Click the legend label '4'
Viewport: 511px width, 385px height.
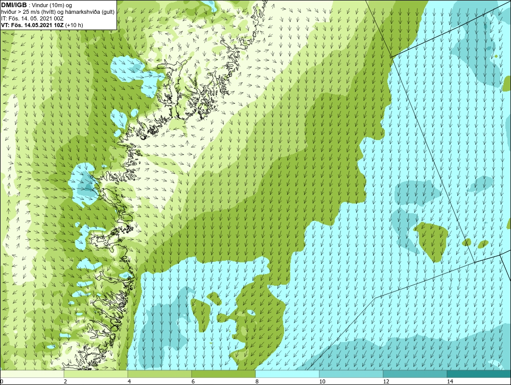(x=129, y=381)
